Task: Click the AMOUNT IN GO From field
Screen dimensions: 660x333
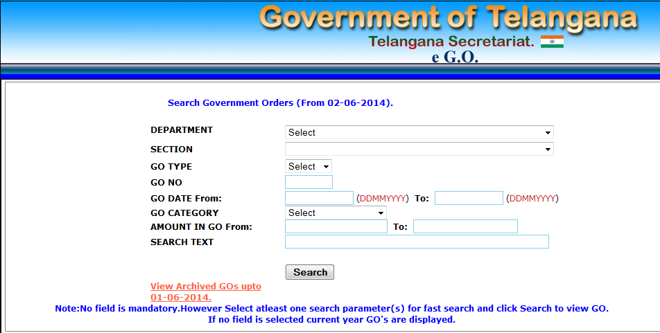Action: [336, 226]
